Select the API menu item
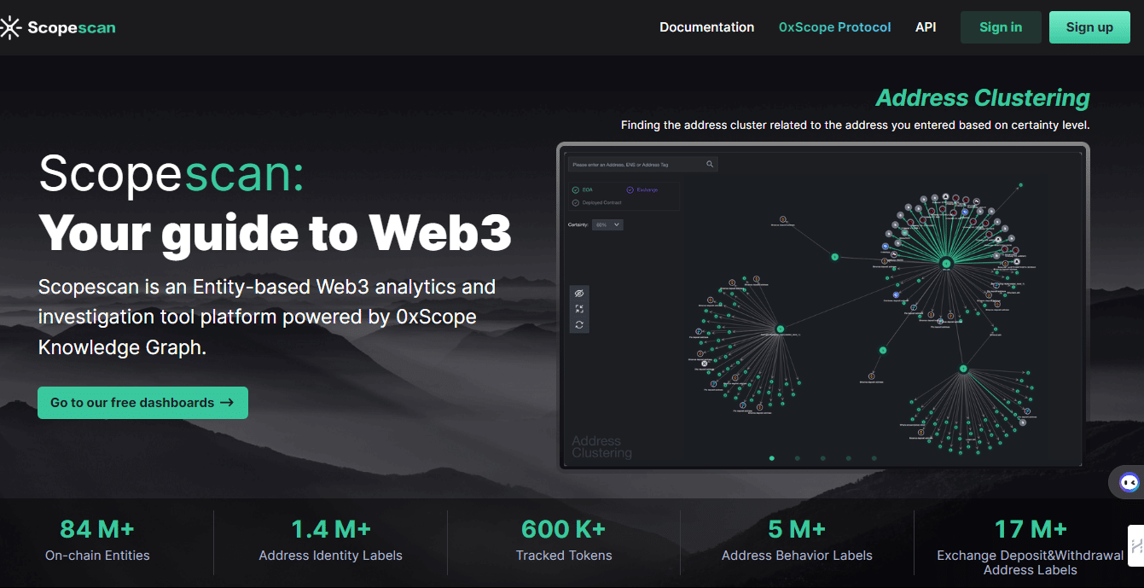Viewport: 1144px width, 588px height. click(x=926, y=27)
